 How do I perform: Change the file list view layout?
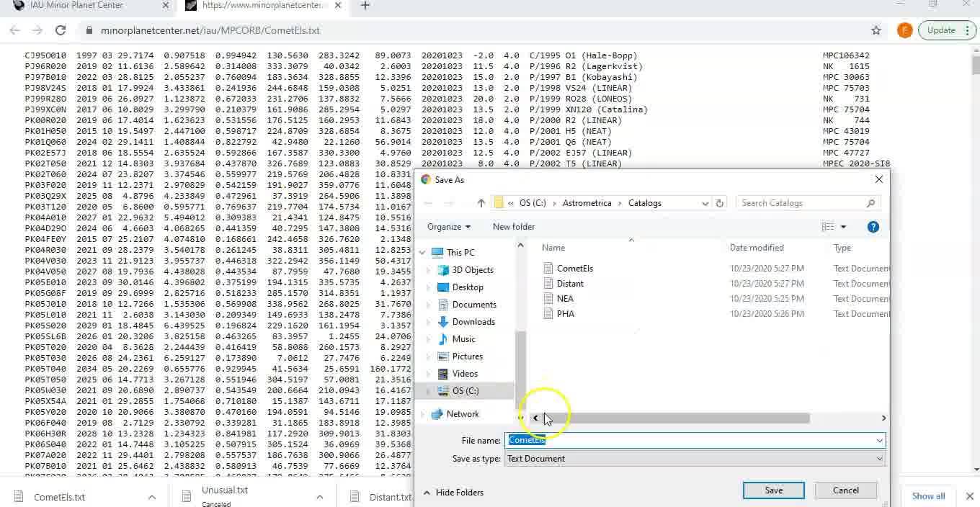(828, 227)
